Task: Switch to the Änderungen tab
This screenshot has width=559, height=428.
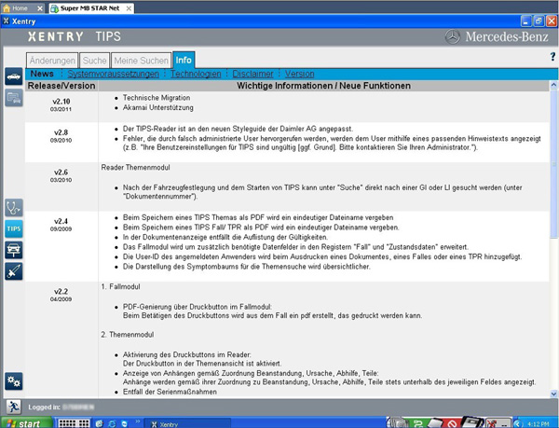Action: tap(52, 61)
